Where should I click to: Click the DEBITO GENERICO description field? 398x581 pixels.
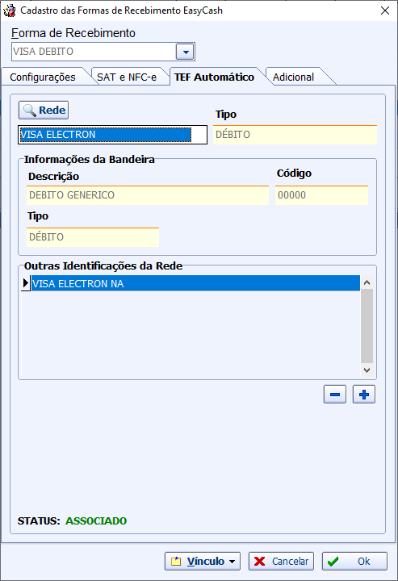click(148, 195)
